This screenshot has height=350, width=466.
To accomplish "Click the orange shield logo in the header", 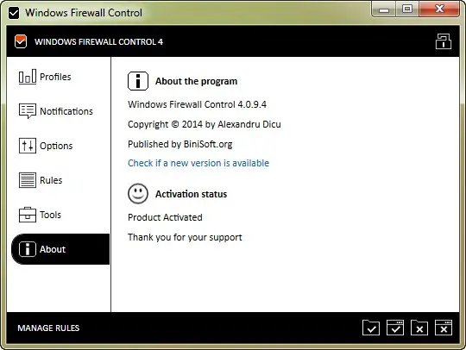I will click(21, 41).
